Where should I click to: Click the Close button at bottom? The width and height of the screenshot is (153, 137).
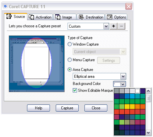tap(96, 108)
